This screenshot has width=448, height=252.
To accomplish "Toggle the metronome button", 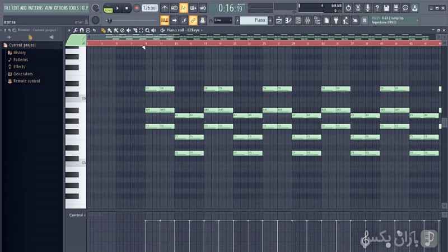I will tap(165, 8).
